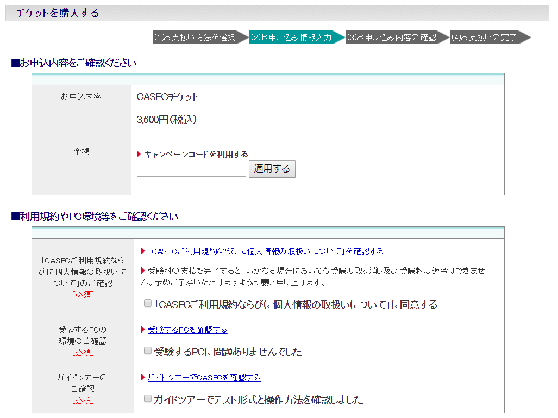Click the red arrow before ガイドツアーでCASECを確認する
The width and height of the screenshot is (558, 418).
click(143, 378)
